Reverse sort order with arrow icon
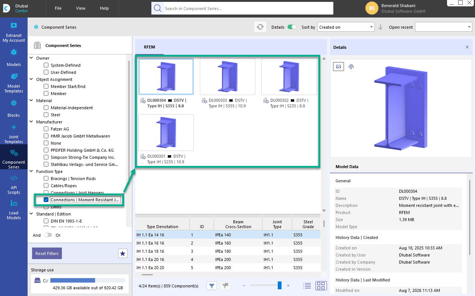 [381, 27]
